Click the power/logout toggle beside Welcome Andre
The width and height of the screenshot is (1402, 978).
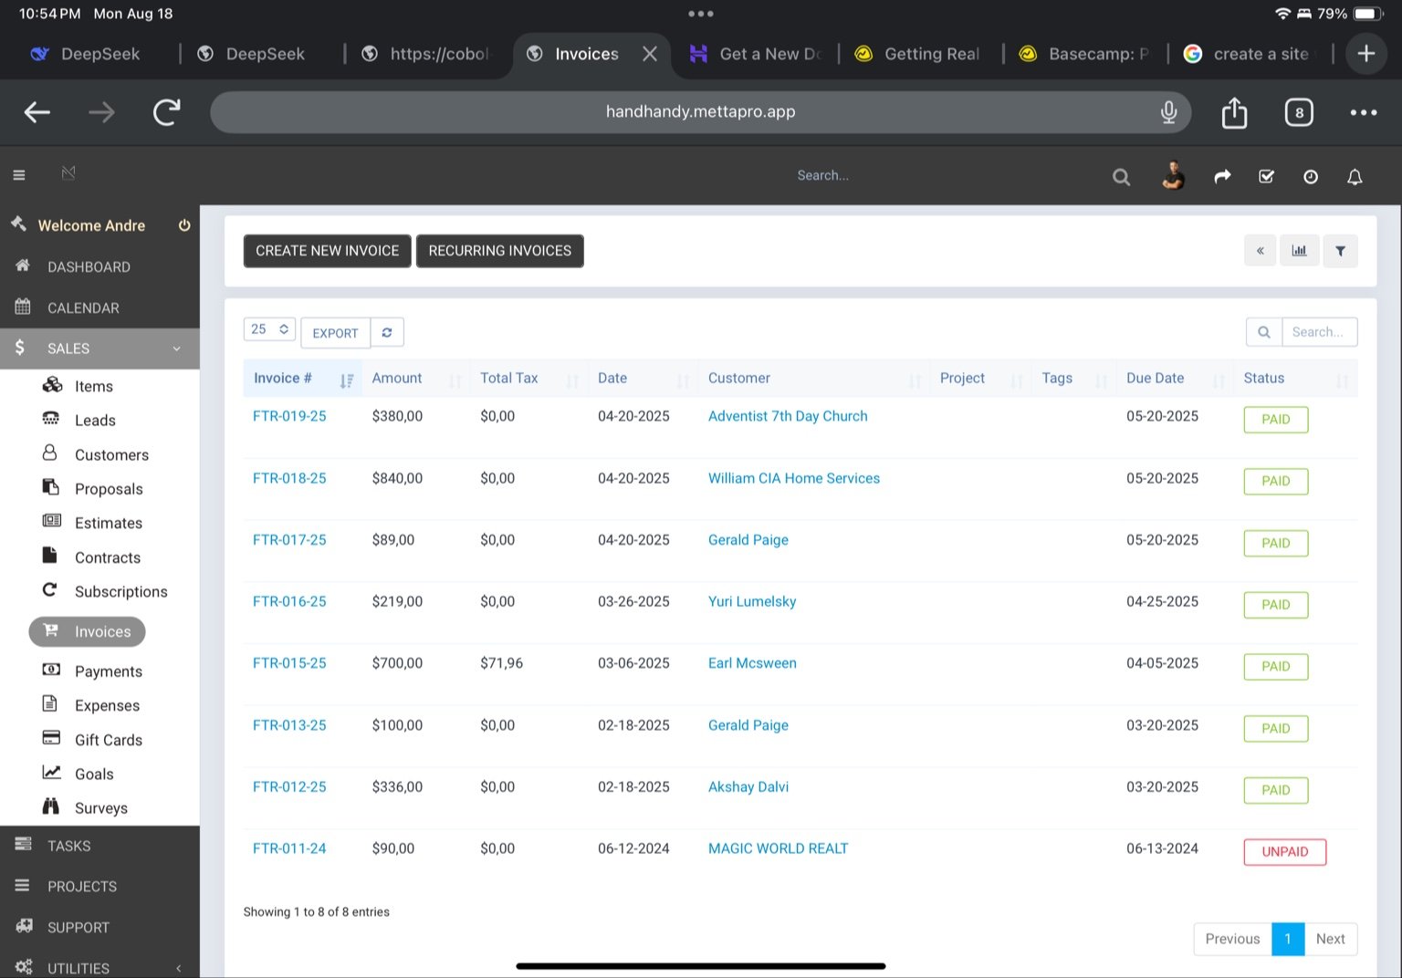point(184,224)
